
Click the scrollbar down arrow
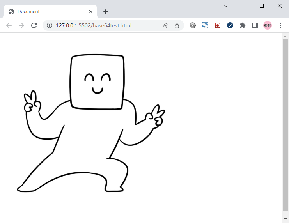[285, 219]
